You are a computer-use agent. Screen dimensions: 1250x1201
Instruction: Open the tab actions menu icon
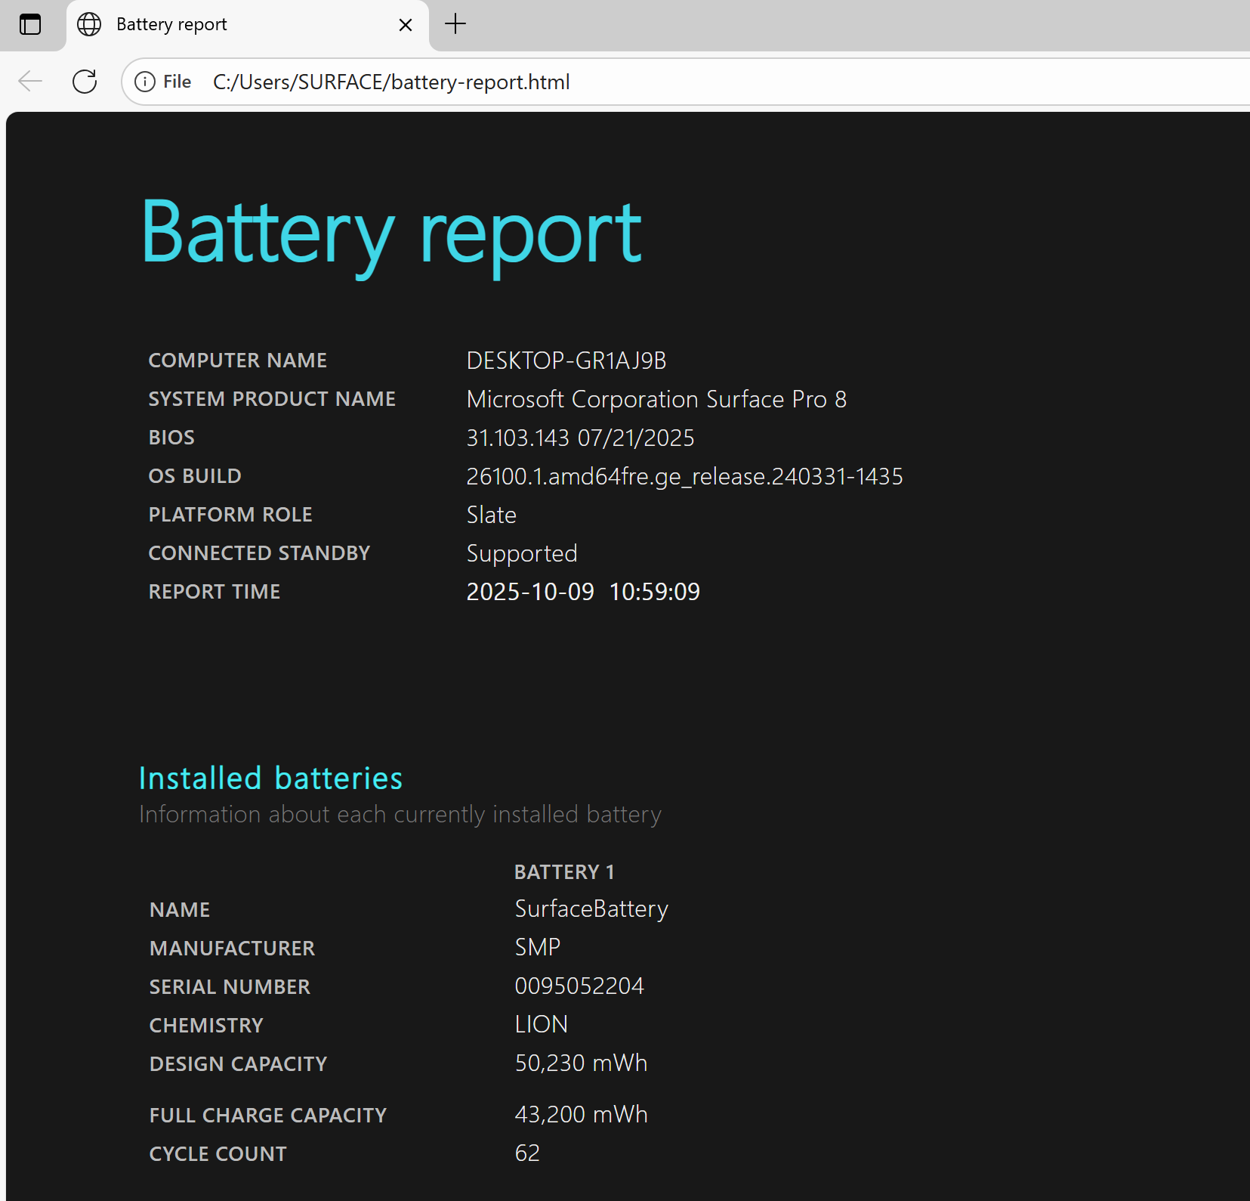tap(30, 25)
